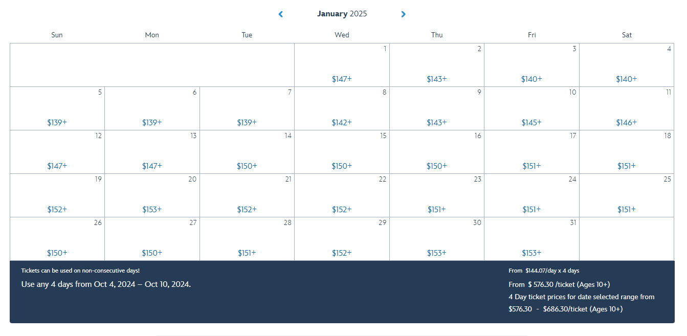Select January 26 priced at $150+
Screen dimensions: 687x336
coord(57,239)
